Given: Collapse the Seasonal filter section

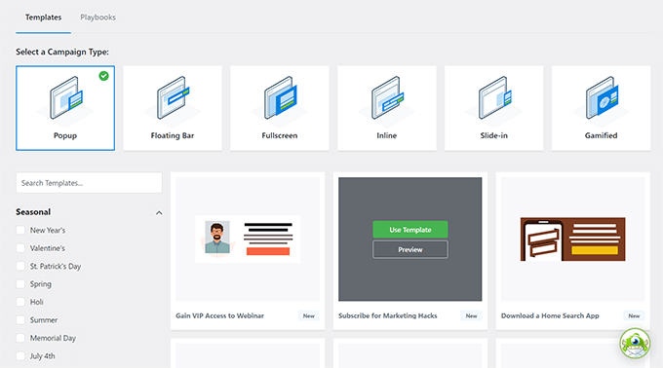Looking at the screenshot, I should coord(159,212).
